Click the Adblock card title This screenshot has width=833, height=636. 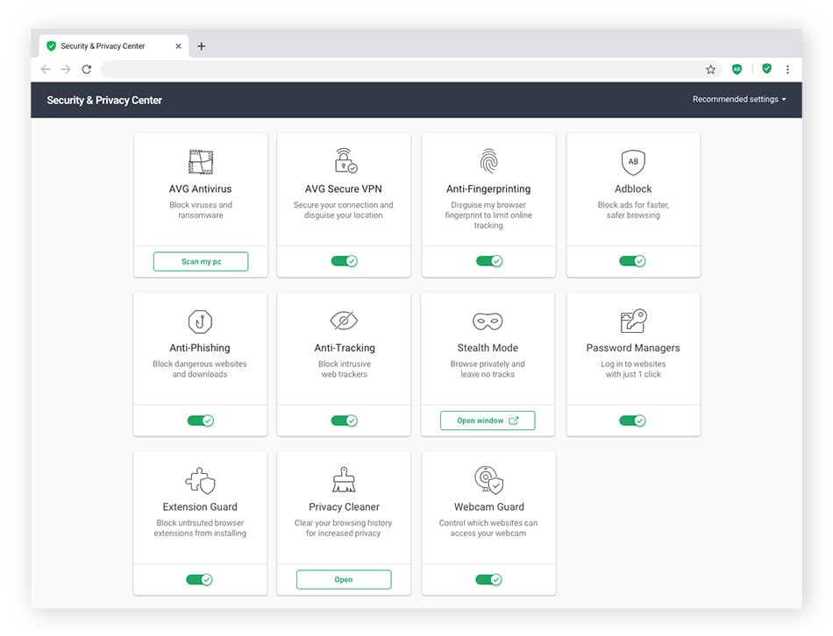pyautogui.click(x=633, y=188)
